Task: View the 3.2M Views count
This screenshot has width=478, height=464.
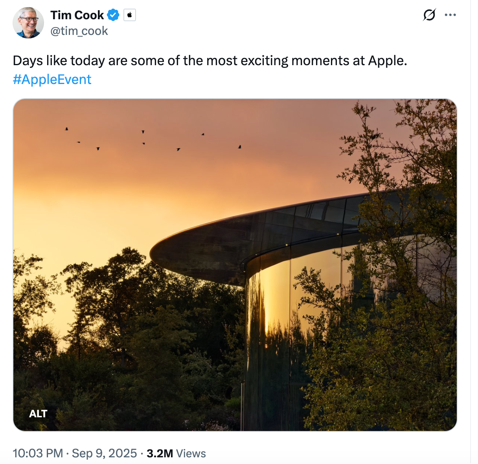Action: click(x=176, y=453)
